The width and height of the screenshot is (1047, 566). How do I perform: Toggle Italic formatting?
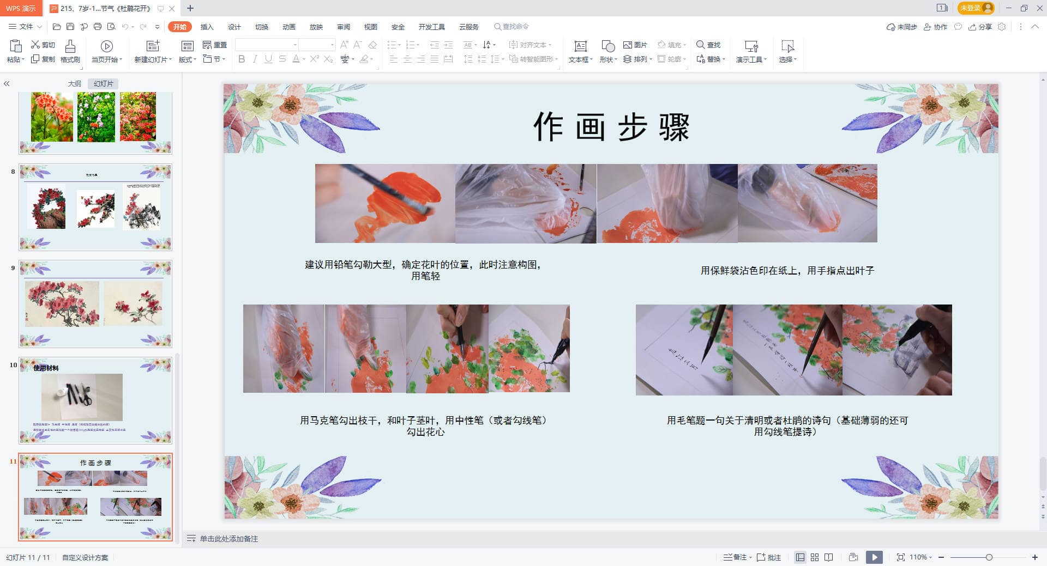pyautogui.click(x=255, y=59)
